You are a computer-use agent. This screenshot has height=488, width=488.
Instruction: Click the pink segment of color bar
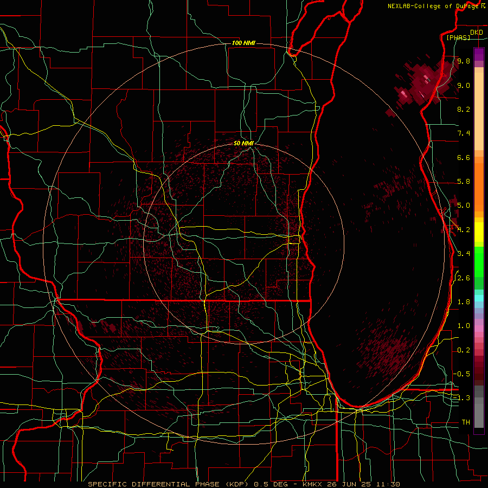point(479,329)
